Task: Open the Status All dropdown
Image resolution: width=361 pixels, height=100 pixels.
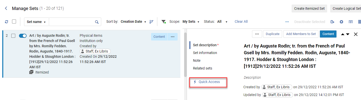Action: click(222, 21)
